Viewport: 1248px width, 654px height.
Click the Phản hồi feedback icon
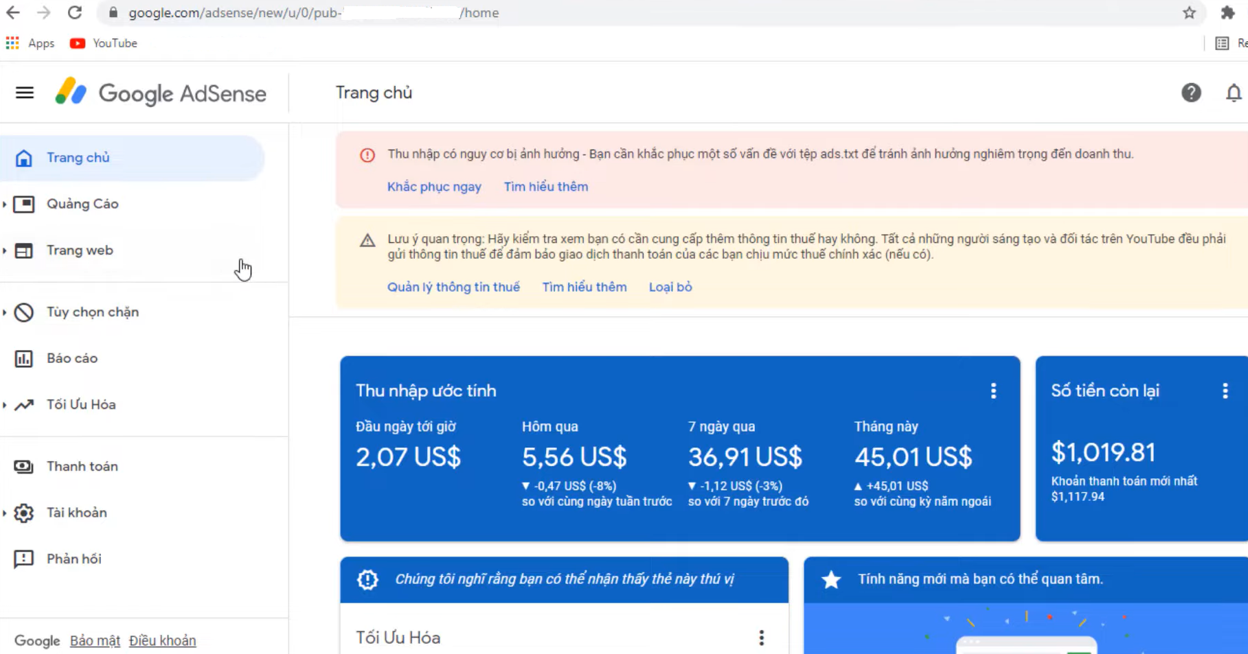24,559
